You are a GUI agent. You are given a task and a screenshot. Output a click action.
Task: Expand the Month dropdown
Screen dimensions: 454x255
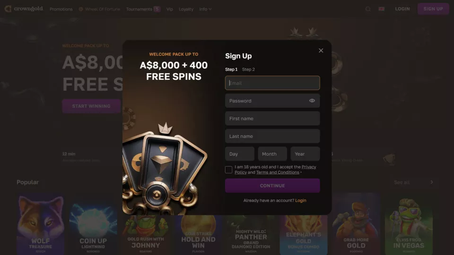[272, 154]
